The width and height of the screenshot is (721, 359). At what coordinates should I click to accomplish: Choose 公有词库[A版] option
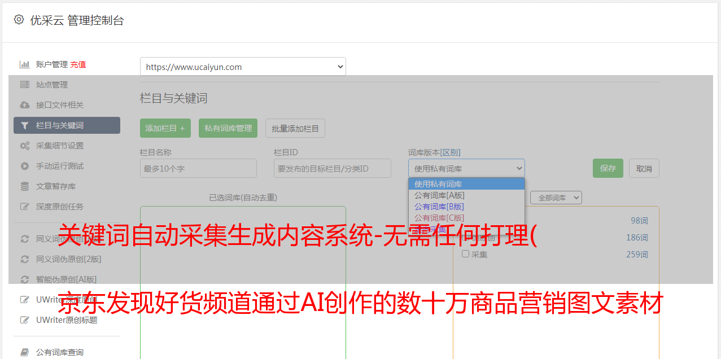click(466, 195)
